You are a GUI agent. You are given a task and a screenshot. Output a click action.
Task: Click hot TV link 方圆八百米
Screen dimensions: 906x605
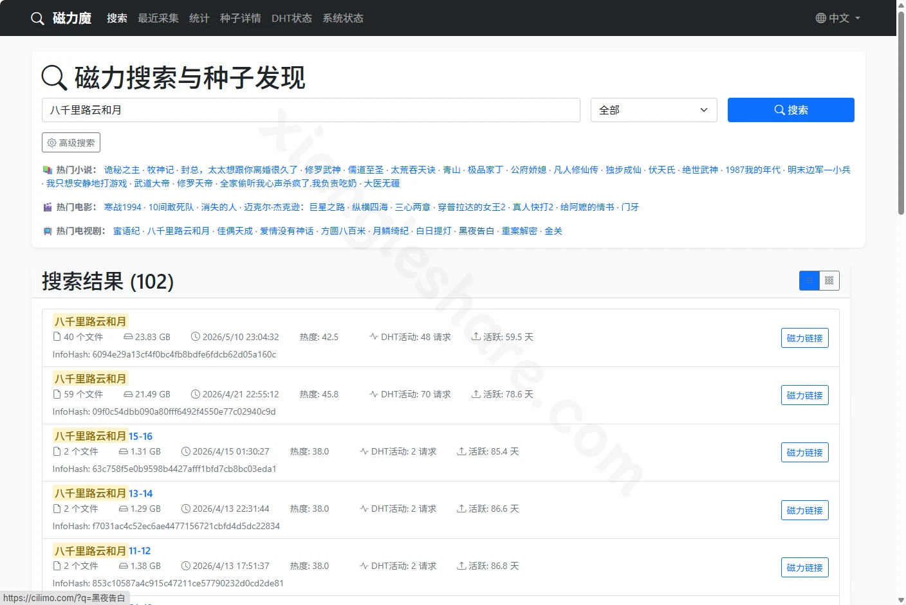click(343, 231)
